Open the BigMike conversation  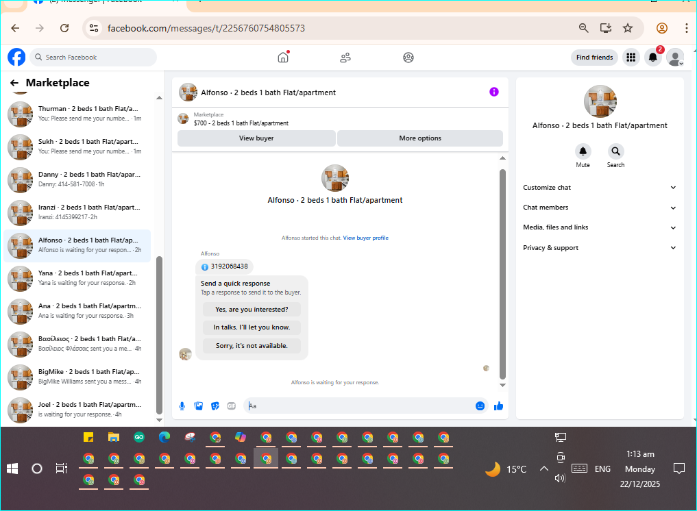(x=77, y=377)
